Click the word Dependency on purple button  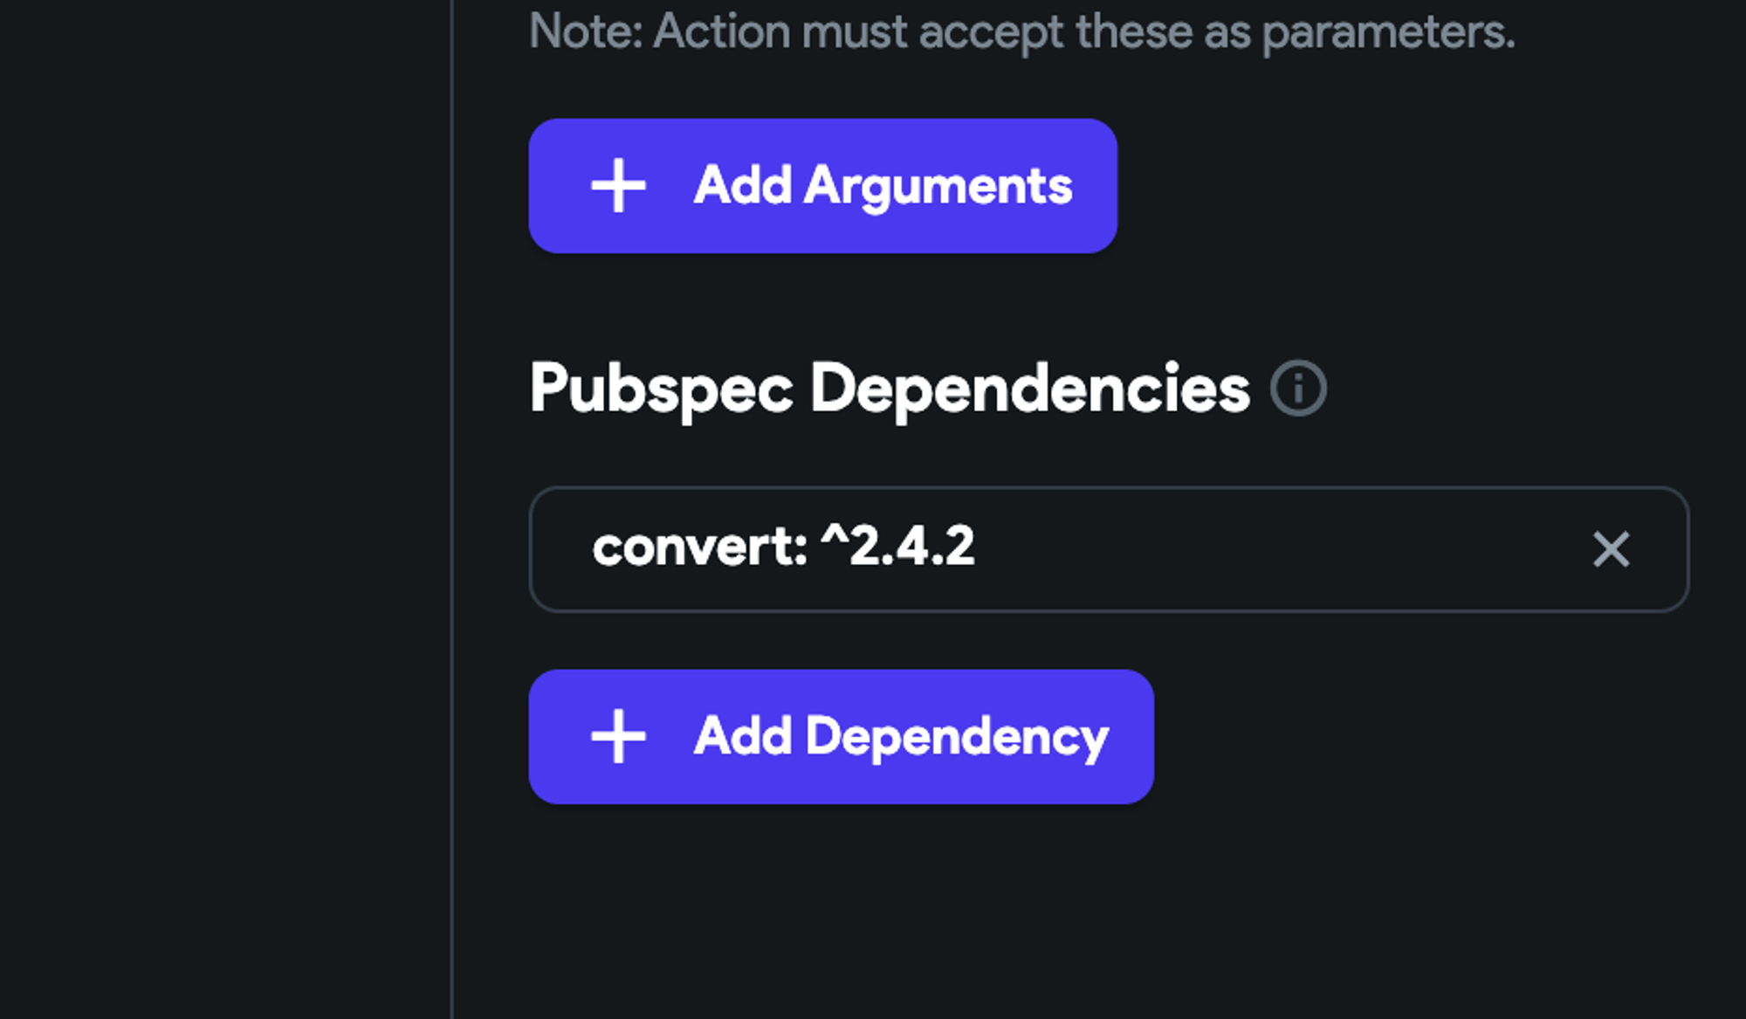point(957,738)
